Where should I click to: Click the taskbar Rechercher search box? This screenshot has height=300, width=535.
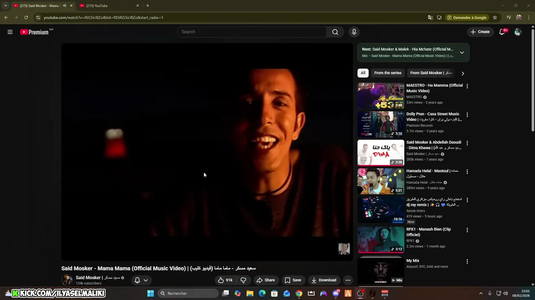pos(188,293)
